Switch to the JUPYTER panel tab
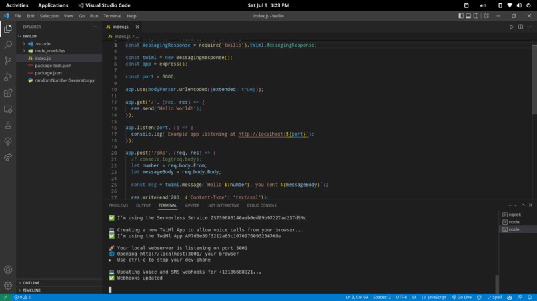 point(192,205)
